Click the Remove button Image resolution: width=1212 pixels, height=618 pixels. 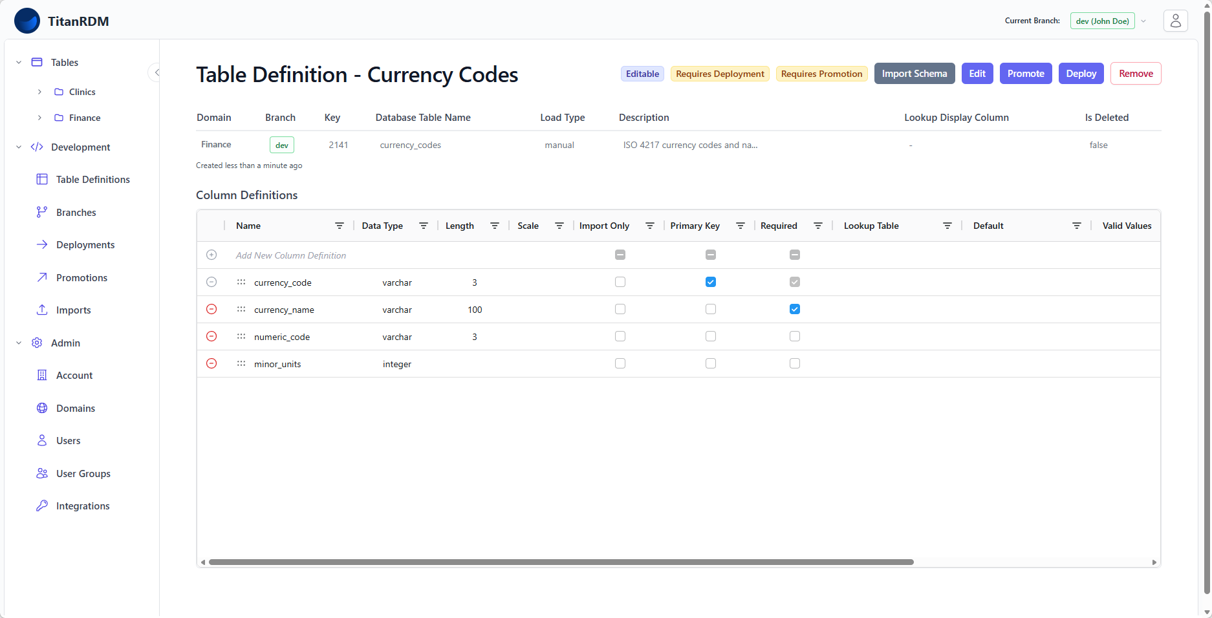[x=1136, y=74]
